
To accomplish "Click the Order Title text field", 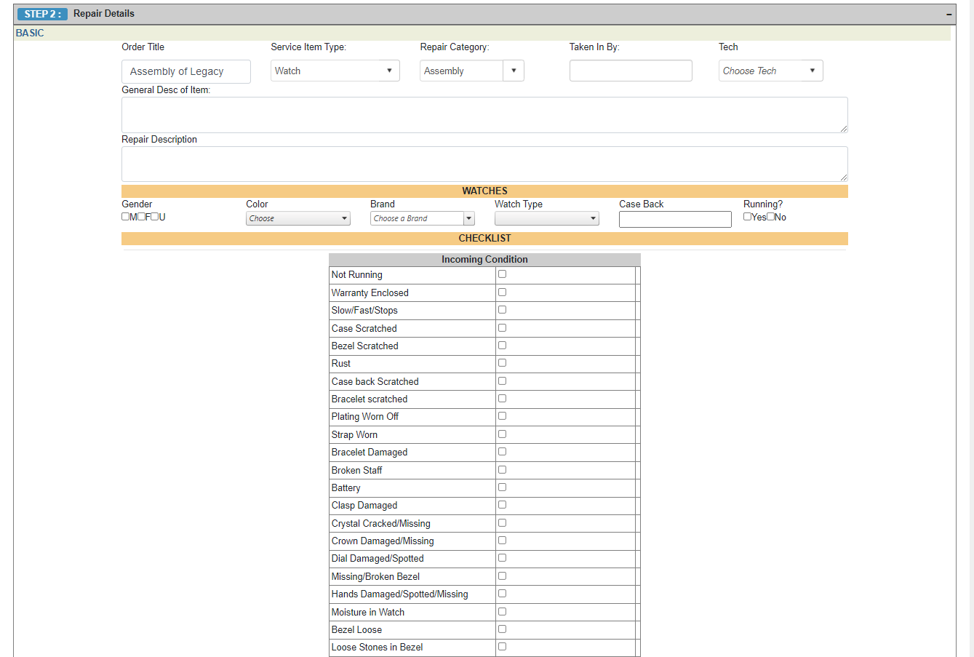I will 186,71.
